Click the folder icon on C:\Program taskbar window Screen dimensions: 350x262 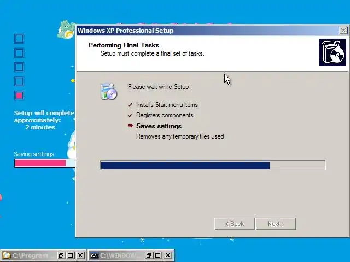coord(6,255)
